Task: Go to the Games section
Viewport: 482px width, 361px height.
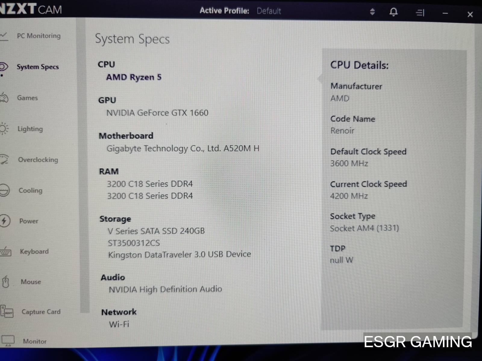Action: tap(27, 98)
